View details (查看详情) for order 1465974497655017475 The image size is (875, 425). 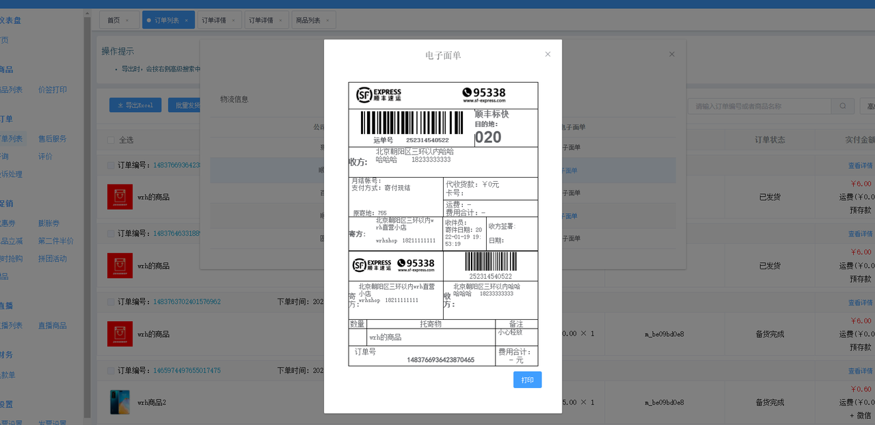(860, 371)
